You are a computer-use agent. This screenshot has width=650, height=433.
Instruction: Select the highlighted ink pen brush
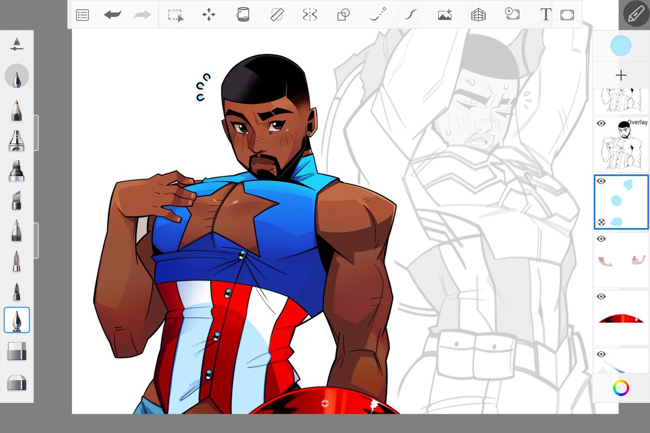click(x=17, y=320)
